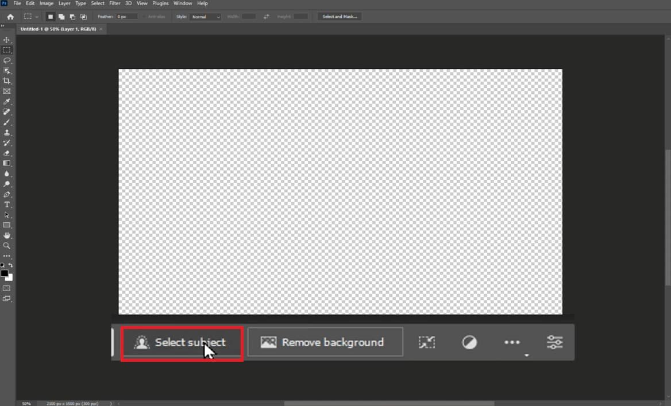
Task: Select the Lasso tool
Action: (x=7, y=60)
